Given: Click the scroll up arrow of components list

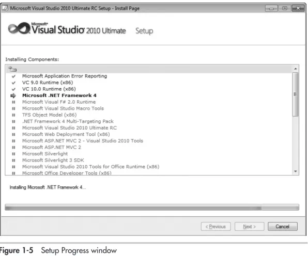Looking at the screenshot, I should pyautogui.click(x=296, y=69).
